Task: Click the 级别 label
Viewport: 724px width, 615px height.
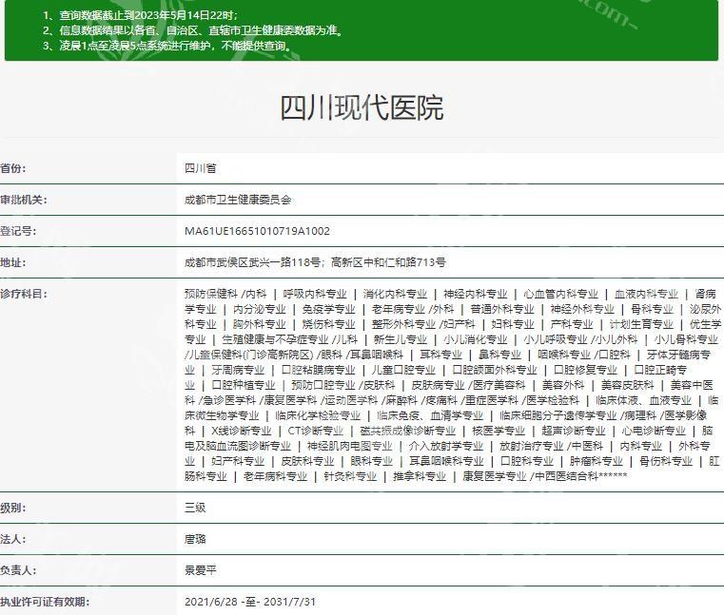Action: click(13, 508)
